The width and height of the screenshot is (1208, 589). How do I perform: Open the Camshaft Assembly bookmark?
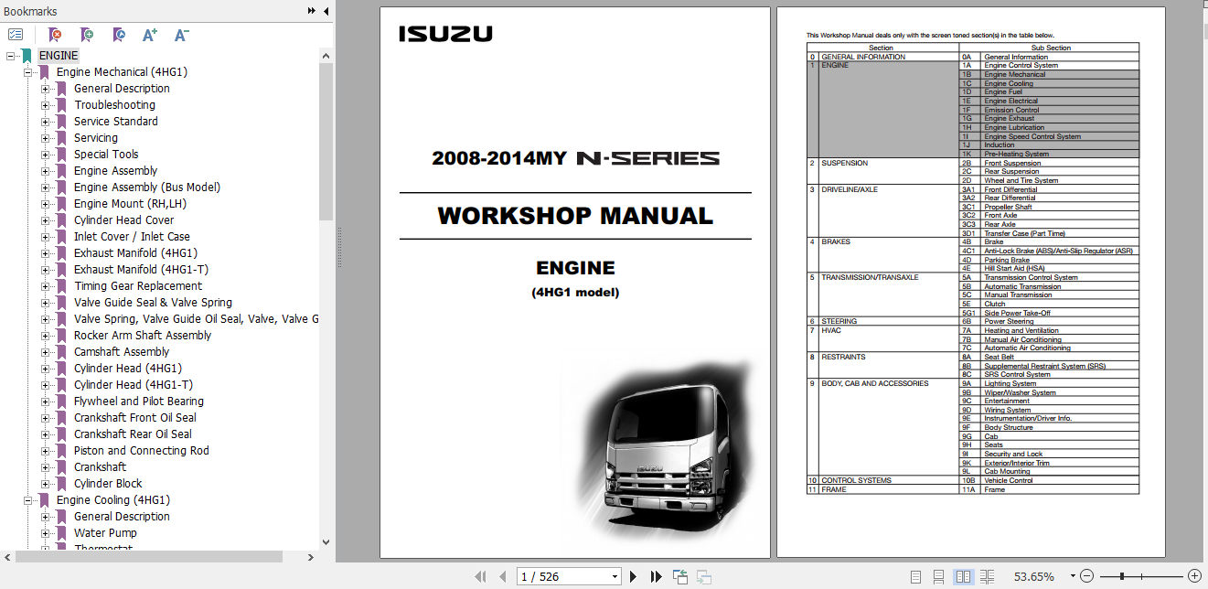(122, 352)
